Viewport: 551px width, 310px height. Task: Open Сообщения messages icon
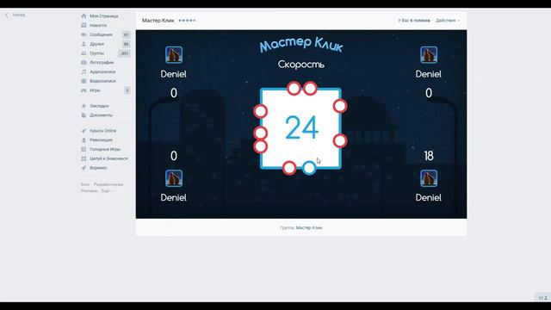point(84,34)
